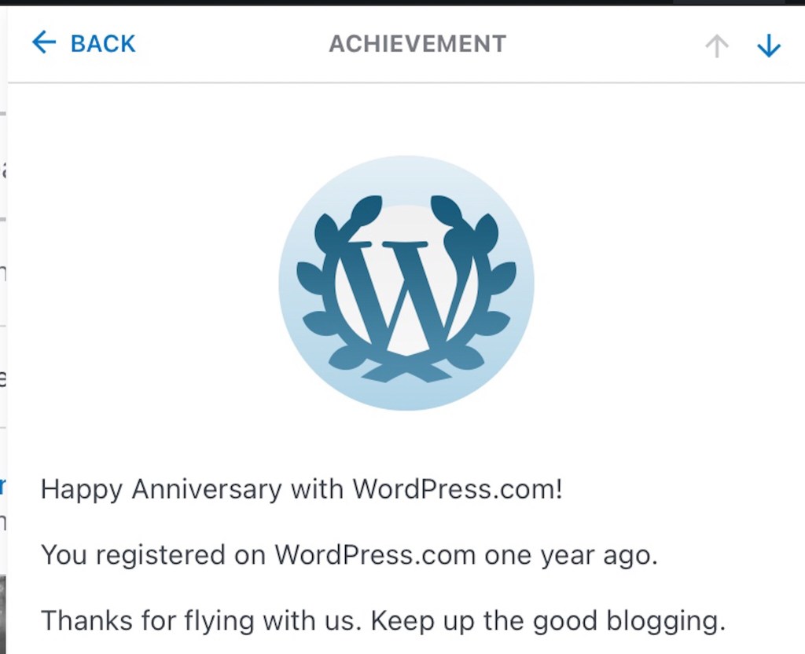
Task: Click the "one year ago" phrase
Action: [570, 556]
